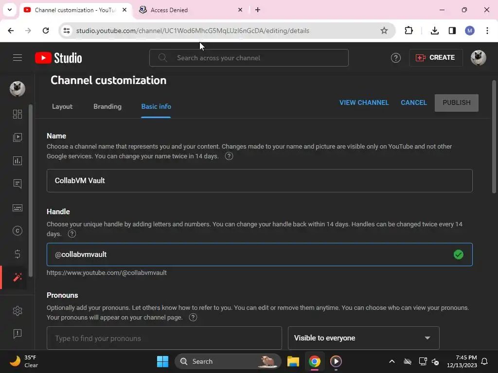Screen dimensions: 498x373
Task: Open the clock showing 7:45 PM
Action: 462,361
